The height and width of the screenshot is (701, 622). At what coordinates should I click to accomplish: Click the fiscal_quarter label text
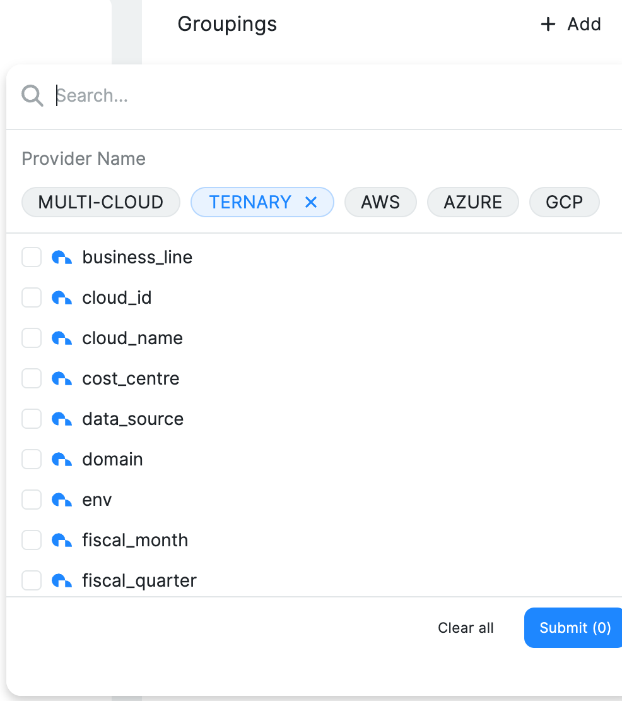pos(139,581)
